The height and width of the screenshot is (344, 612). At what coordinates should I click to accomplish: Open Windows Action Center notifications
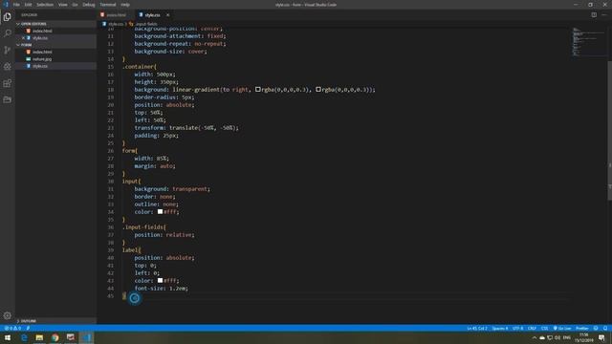pyautogui.click(x=602, y=337)
